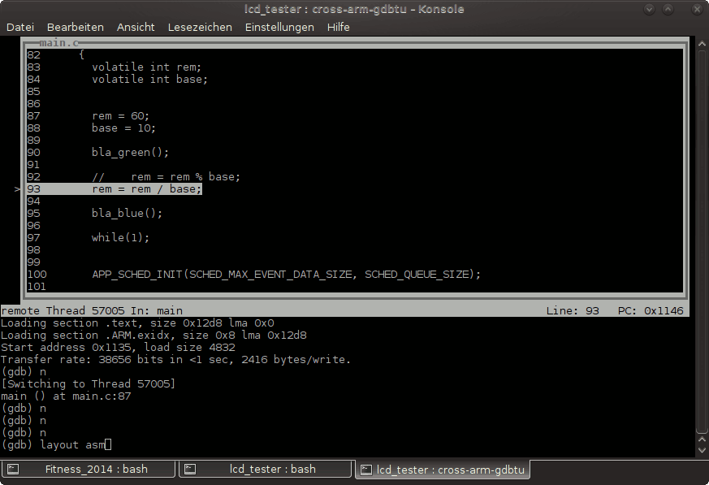Viewport: 709px width, 485px height.
Task: Click the 'base = 10;' line
Action: (123, 128)
